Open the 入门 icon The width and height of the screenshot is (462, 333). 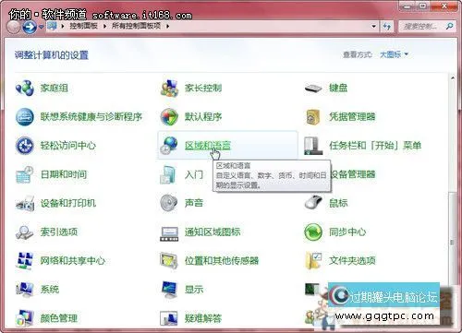168,174
